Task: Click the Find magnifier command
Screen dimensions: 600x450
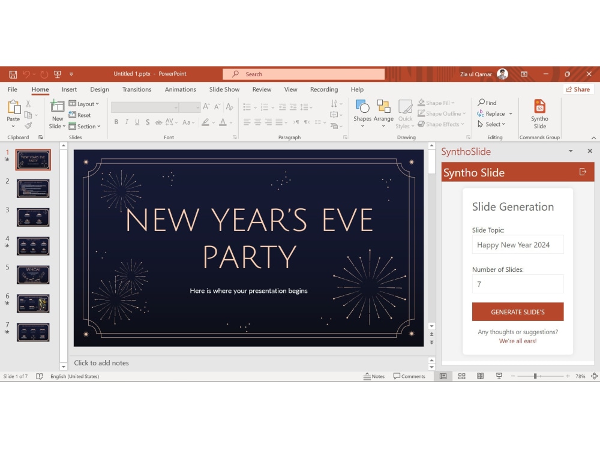Action: point(487,103)
